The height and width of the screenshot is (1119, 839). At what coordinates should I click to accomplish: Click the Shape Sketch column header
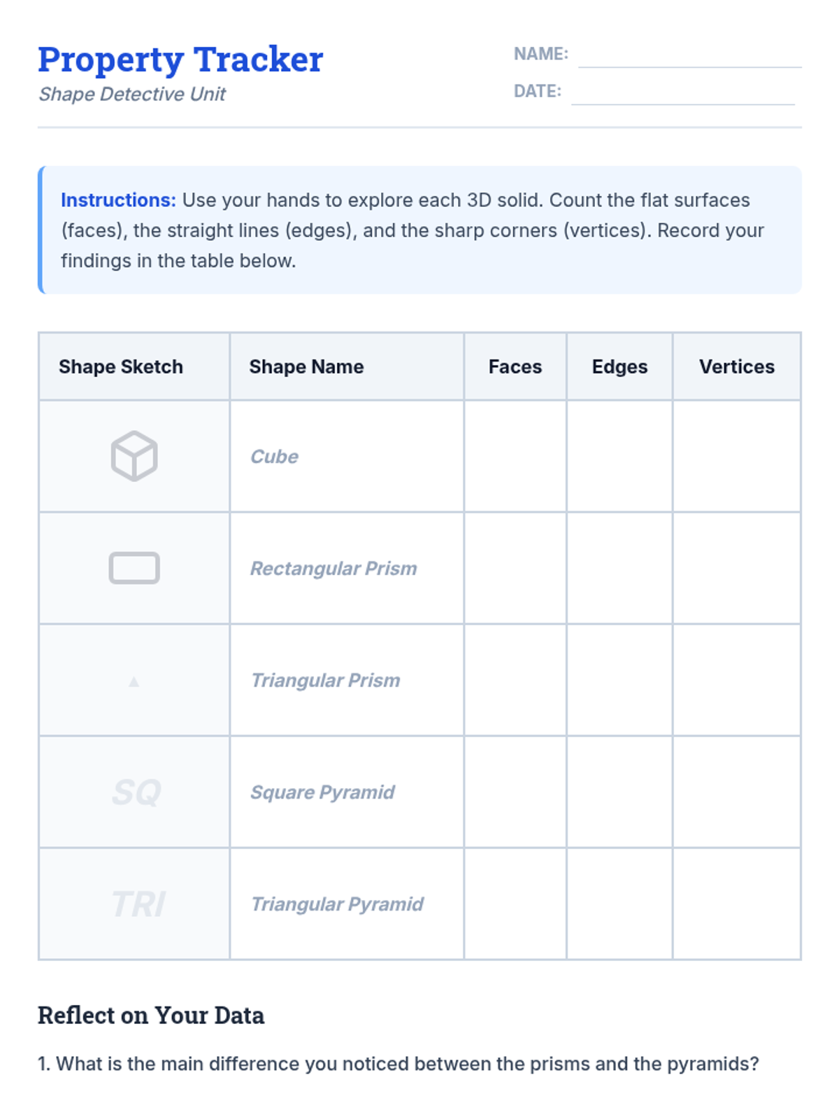pos(121,366)
